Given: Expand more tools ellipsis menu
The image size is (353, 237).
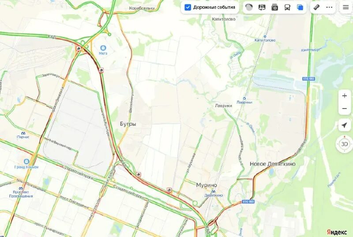Looking at the screenshot, I should (329, 8).
